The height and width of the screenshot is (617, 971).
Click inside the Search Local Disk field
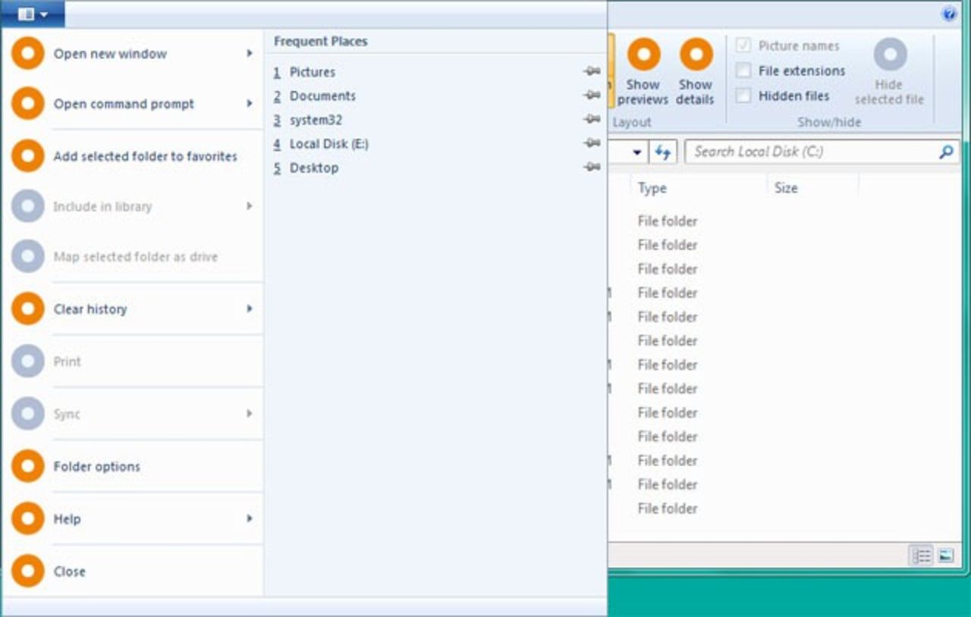804,152
